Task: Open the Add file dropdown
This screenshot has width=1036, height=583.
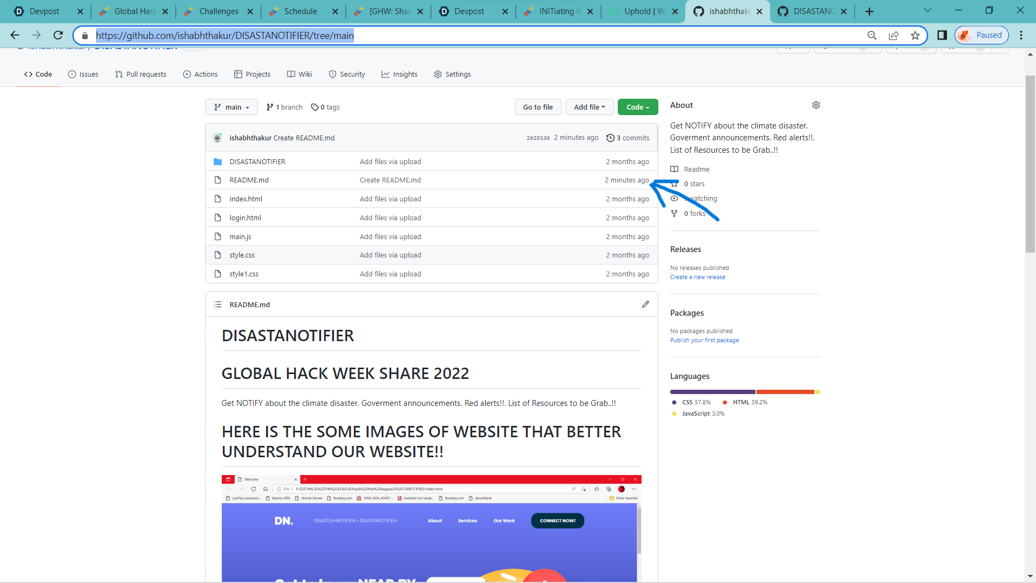Action: (589, 107)
